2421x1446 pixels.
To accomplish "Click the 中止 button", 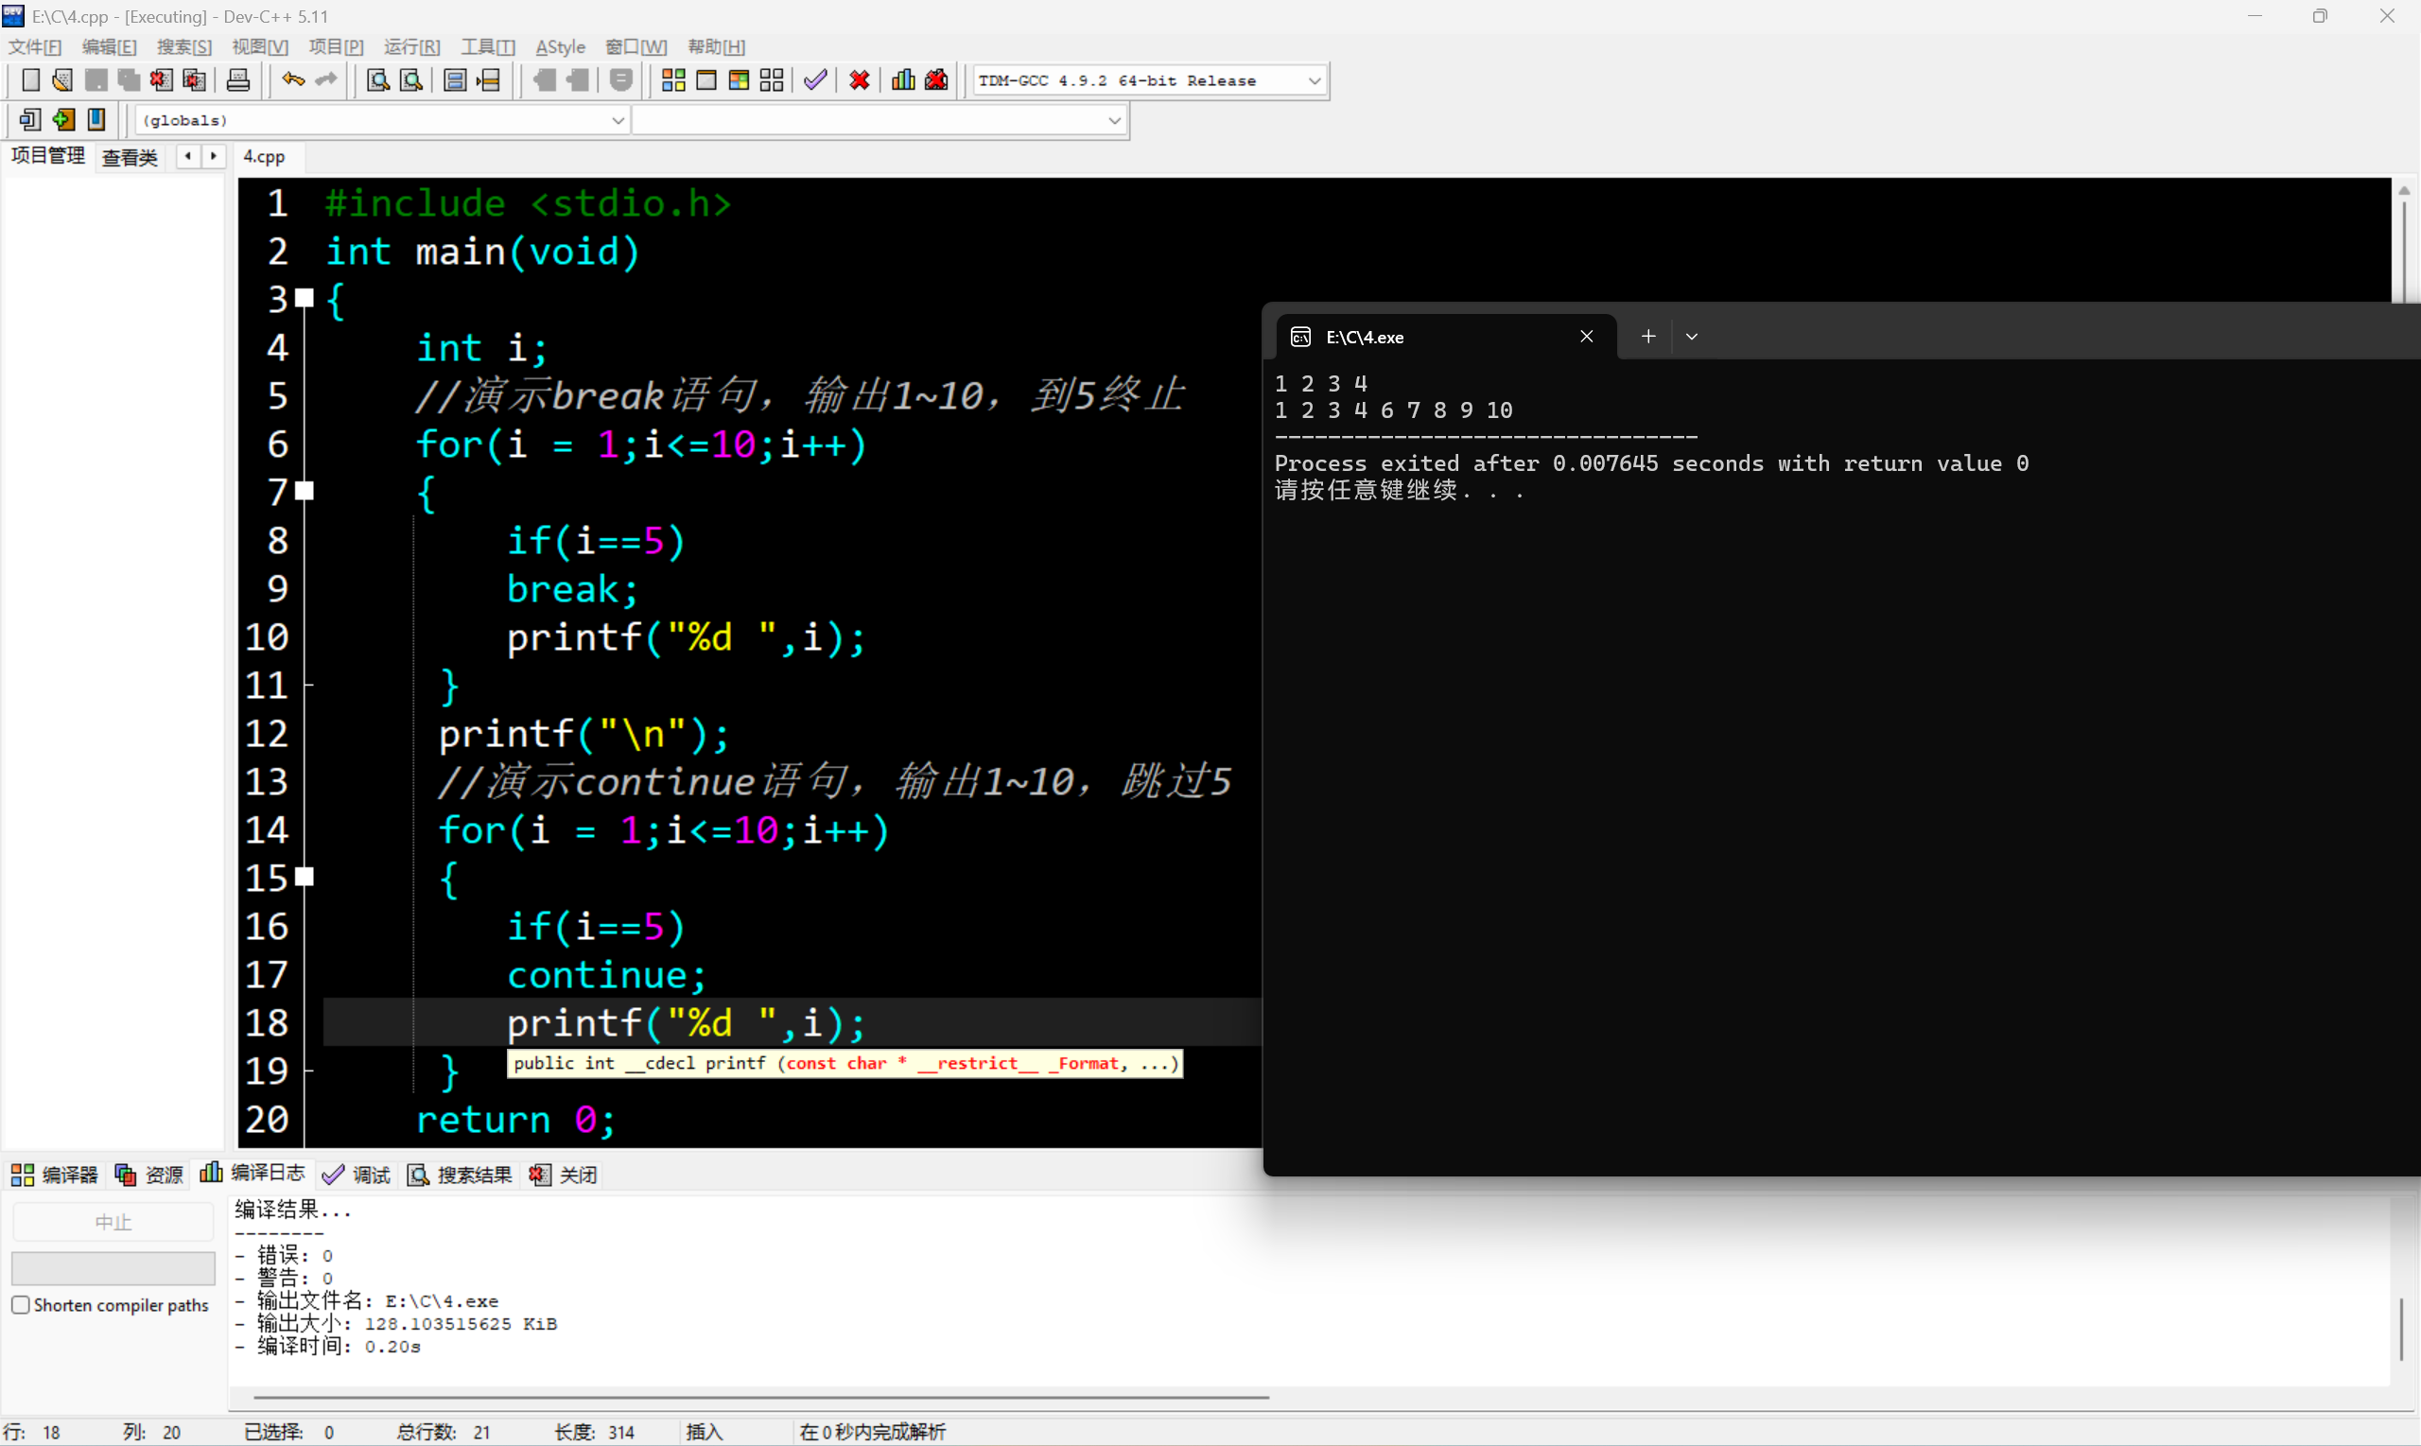I will [113, 1222].
